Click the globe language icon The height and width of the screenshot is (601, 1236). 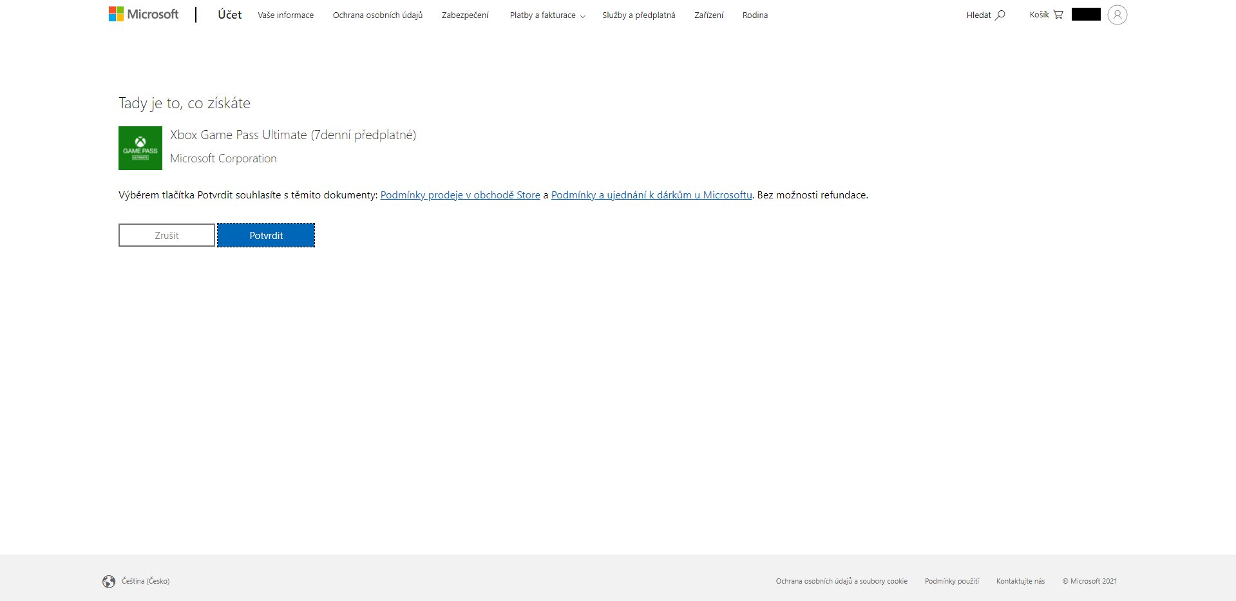coord(109,582)
